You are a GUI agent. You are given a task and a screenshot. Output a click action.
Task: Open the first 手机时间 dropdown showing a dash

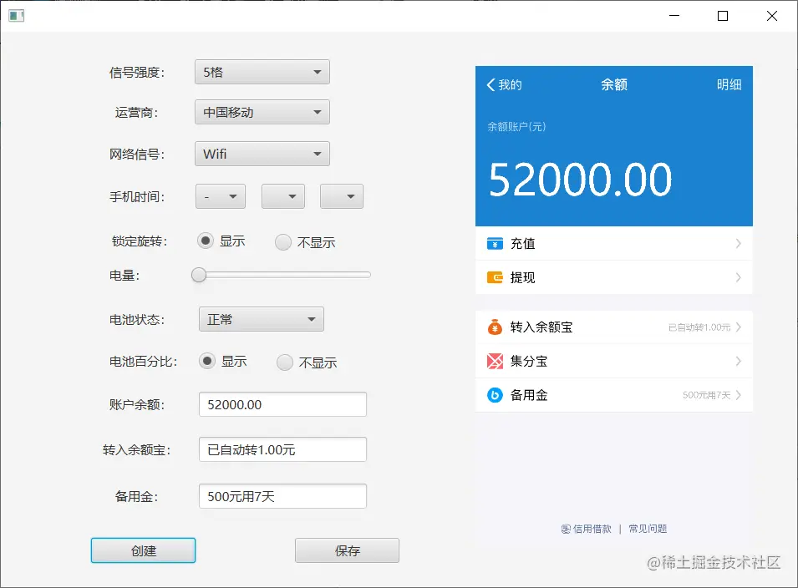click(x=221, y=196)
